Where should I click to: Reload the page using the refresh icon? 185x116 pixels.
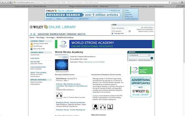point(169,2)
